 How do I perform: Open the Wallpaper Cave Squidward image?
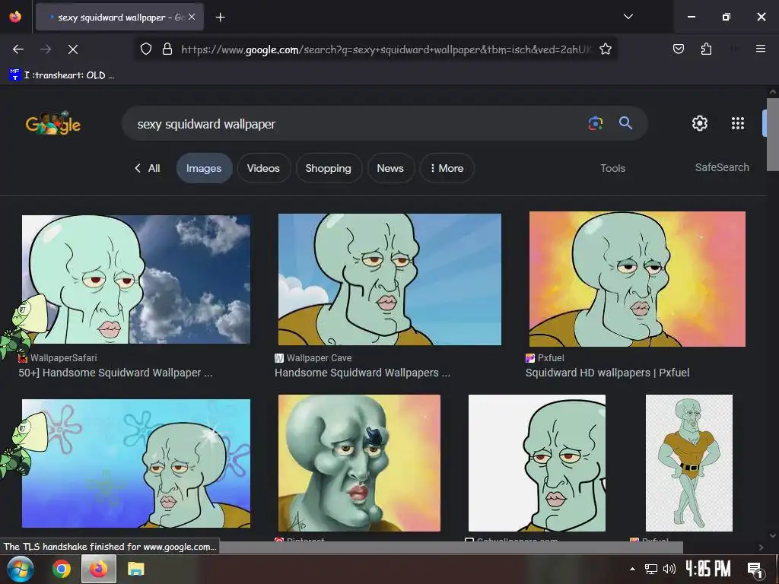(389, 279)
